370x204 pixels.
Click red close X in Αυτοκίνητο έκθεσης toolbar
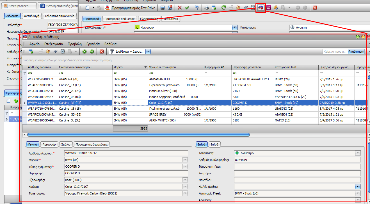pos(102,51)
